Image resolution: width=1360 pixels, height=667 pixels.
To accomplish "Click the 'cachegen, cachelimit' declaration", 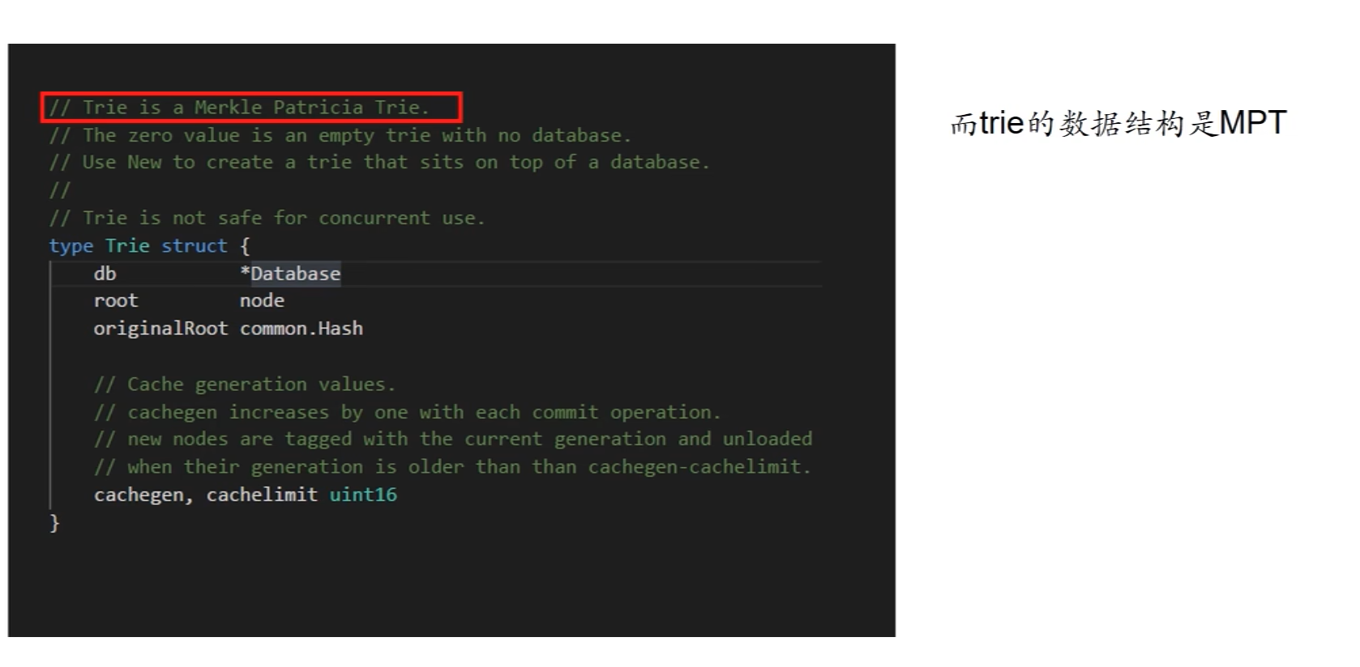I will 206,495.
